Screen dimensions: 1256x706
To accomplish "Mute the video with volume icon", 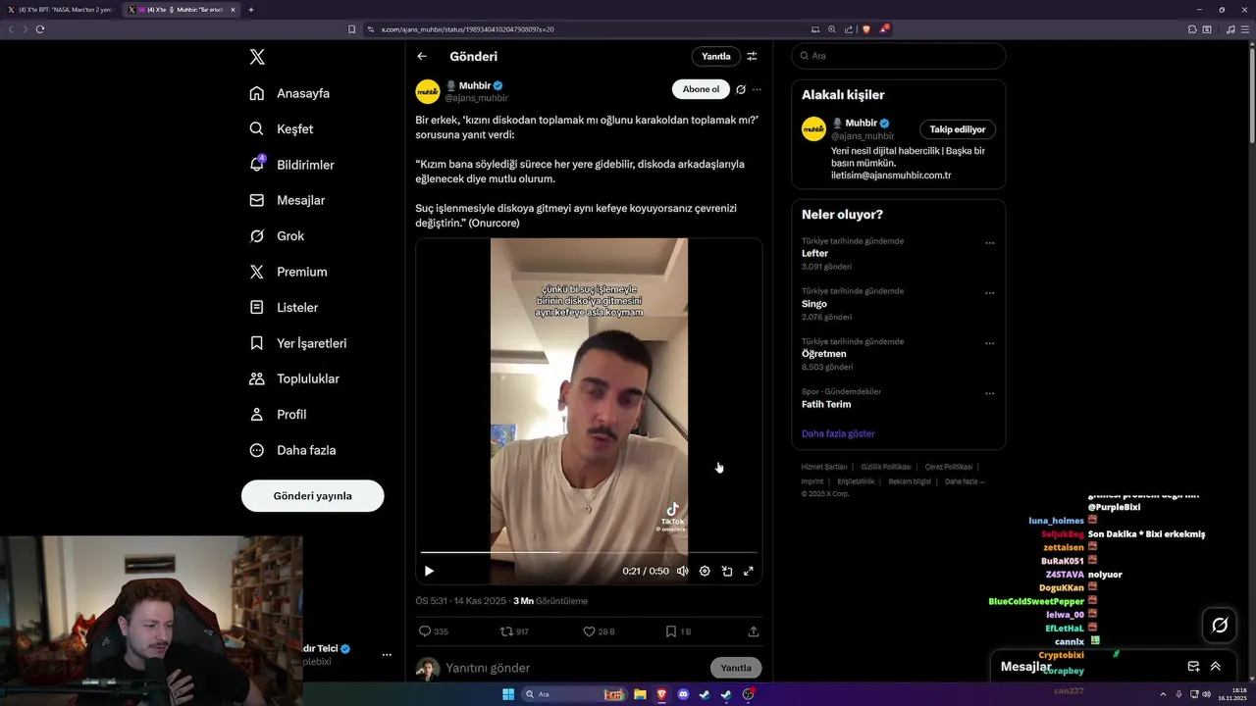I will [682, 571].
